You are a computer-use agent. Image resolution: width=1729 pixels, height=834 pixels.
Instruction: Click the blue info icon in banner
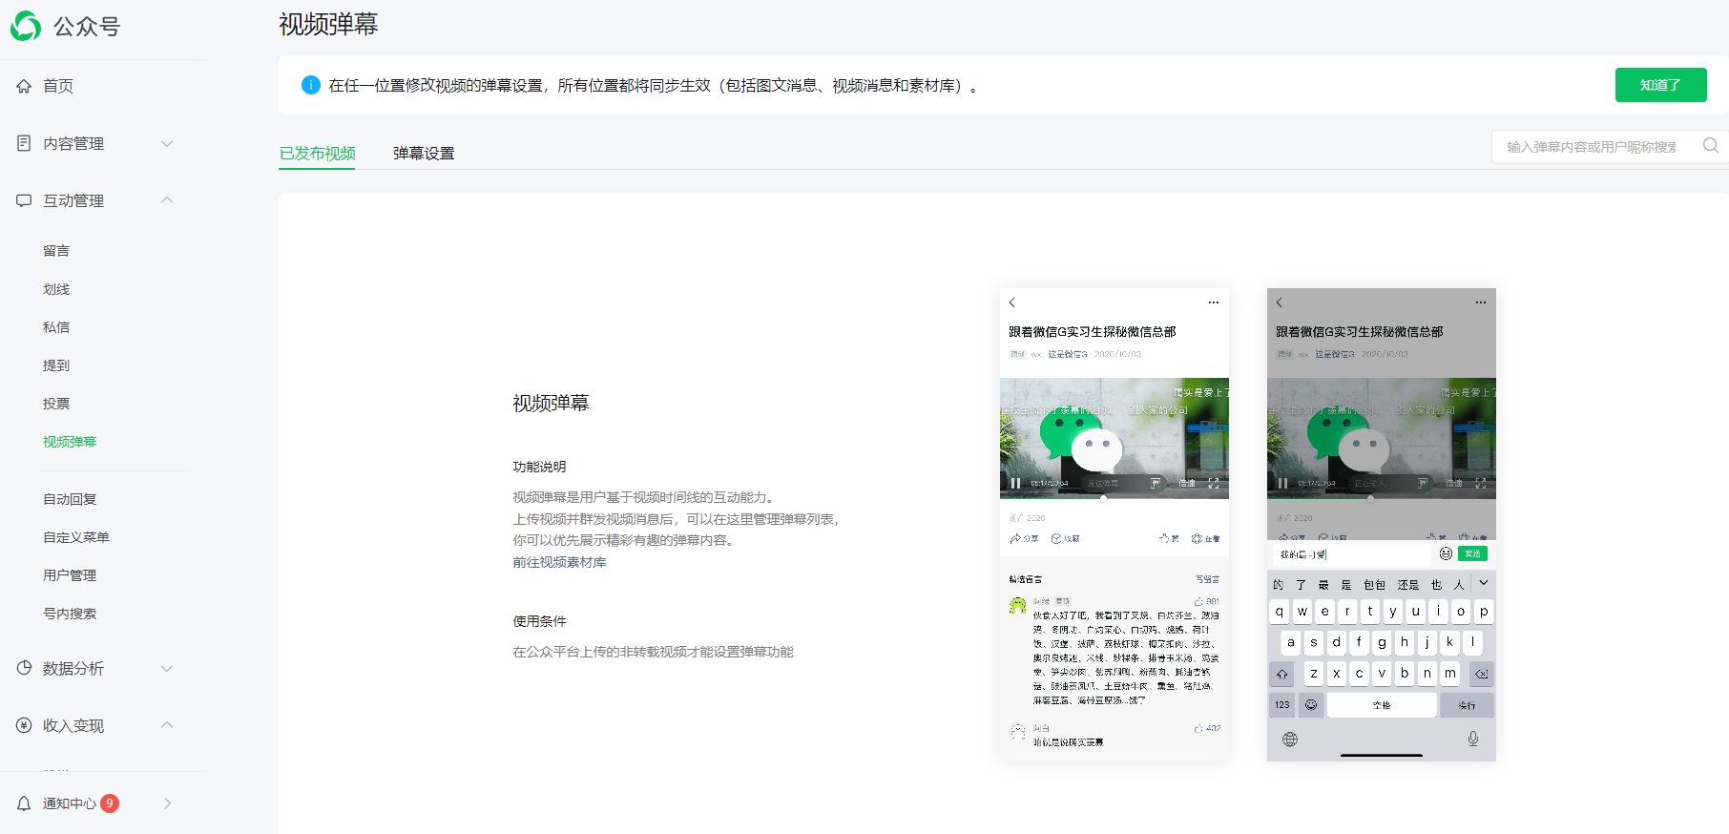[x=310, y=85]
